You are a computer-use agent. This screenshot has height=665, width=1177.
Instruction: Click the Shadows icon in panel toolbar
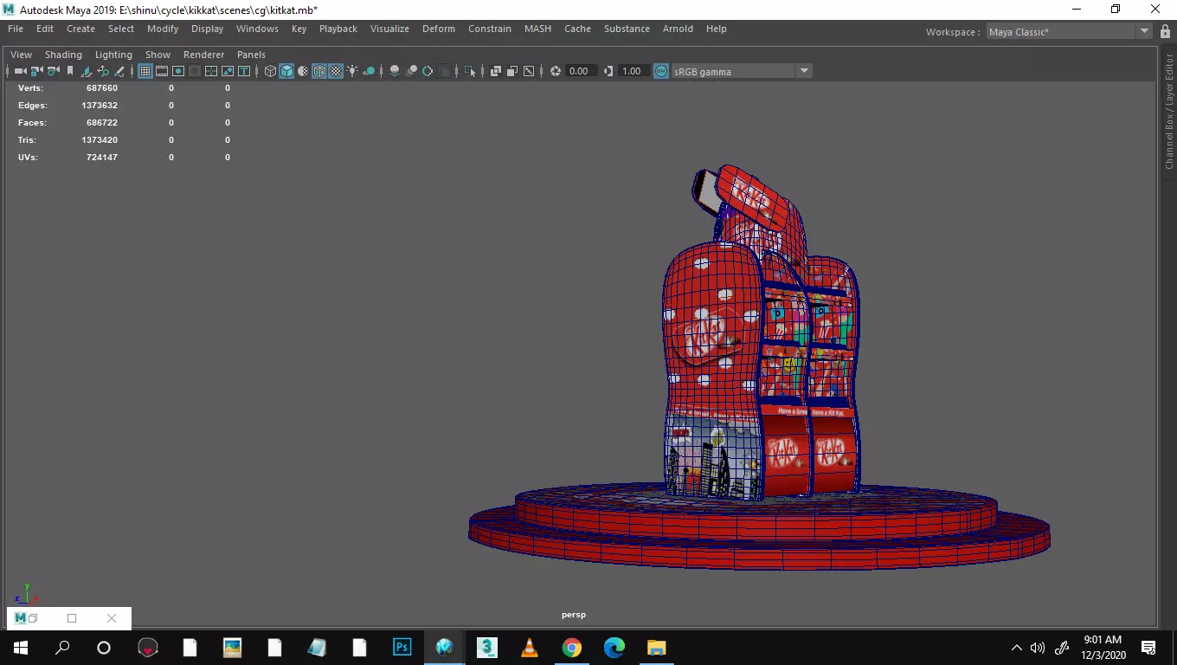(x=369, y=71)
